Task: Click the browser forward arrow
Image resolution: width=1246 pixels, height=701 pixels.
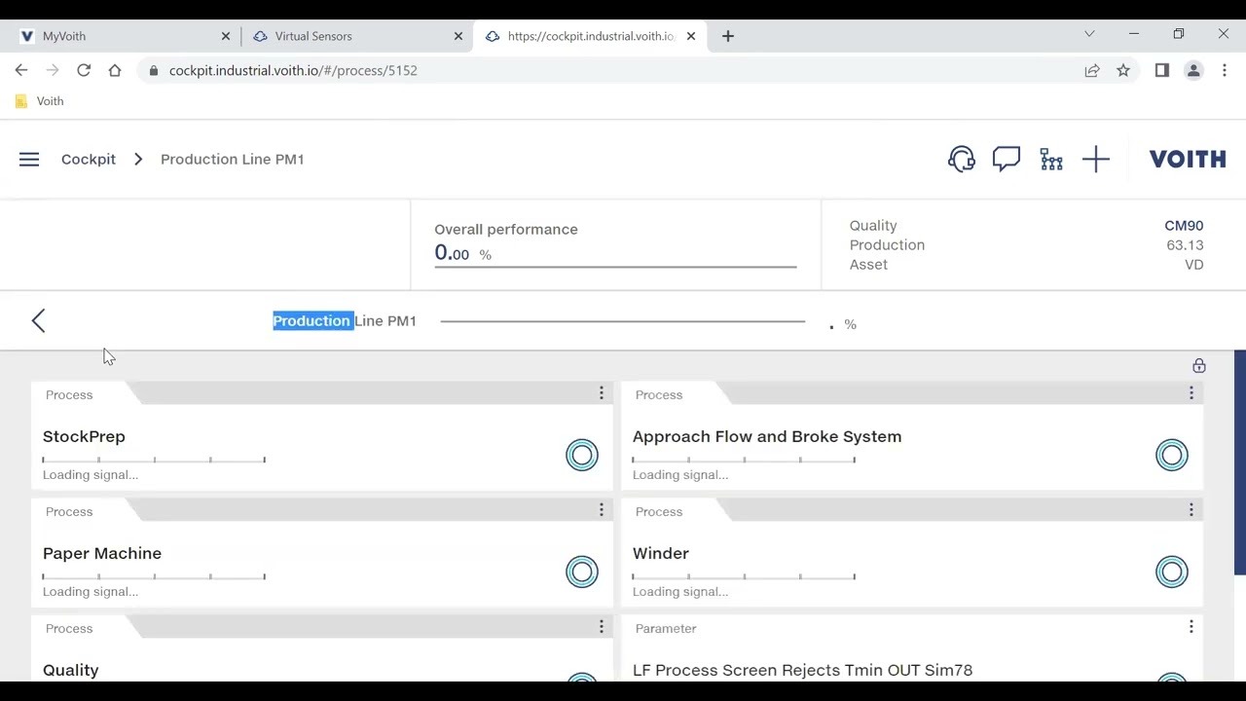Action: pos(53,70)
